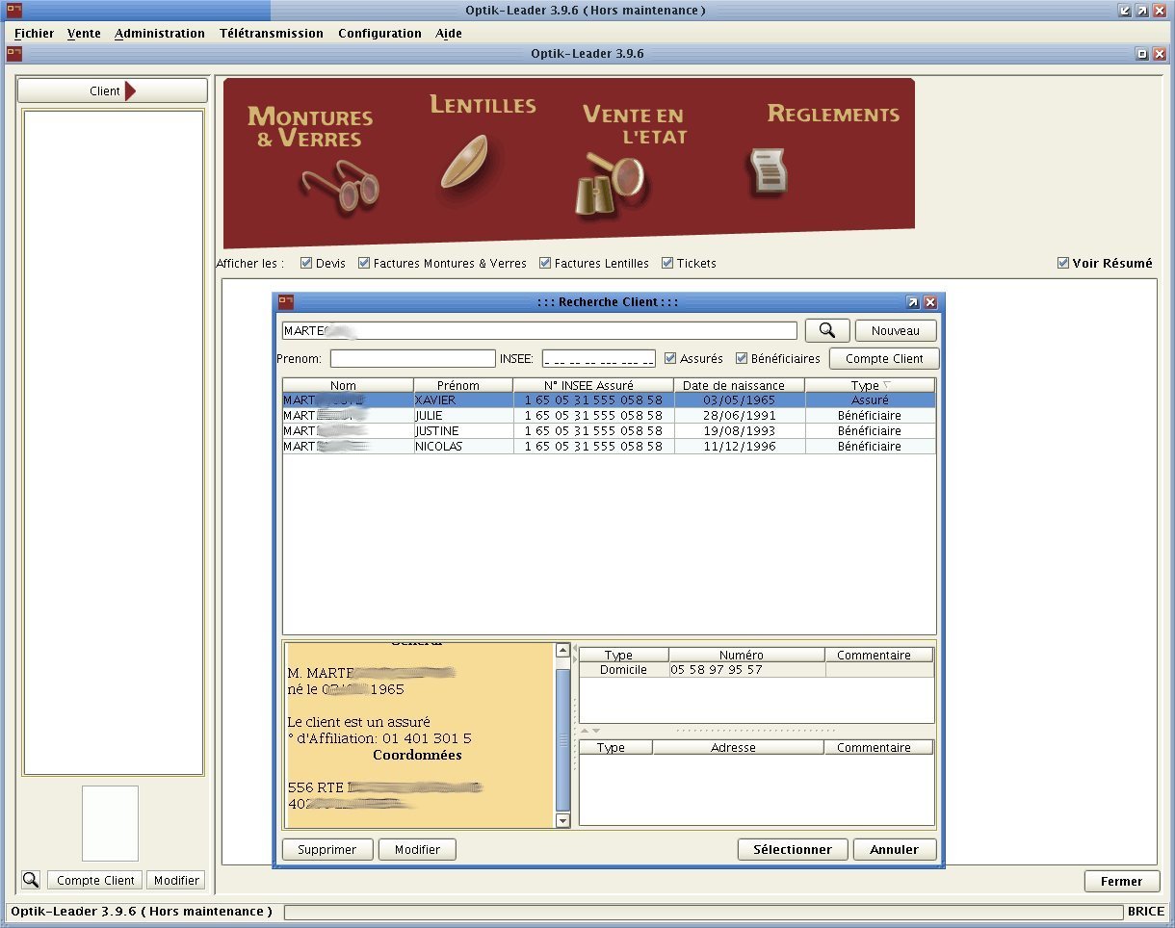Click the Fermer button
The width and height of the screenshot is (1175, 928).
1122,881
